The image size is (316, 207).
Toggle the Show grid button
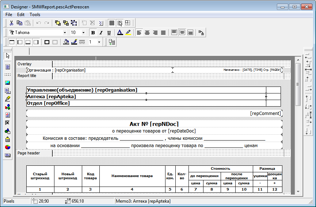point(112,23)
